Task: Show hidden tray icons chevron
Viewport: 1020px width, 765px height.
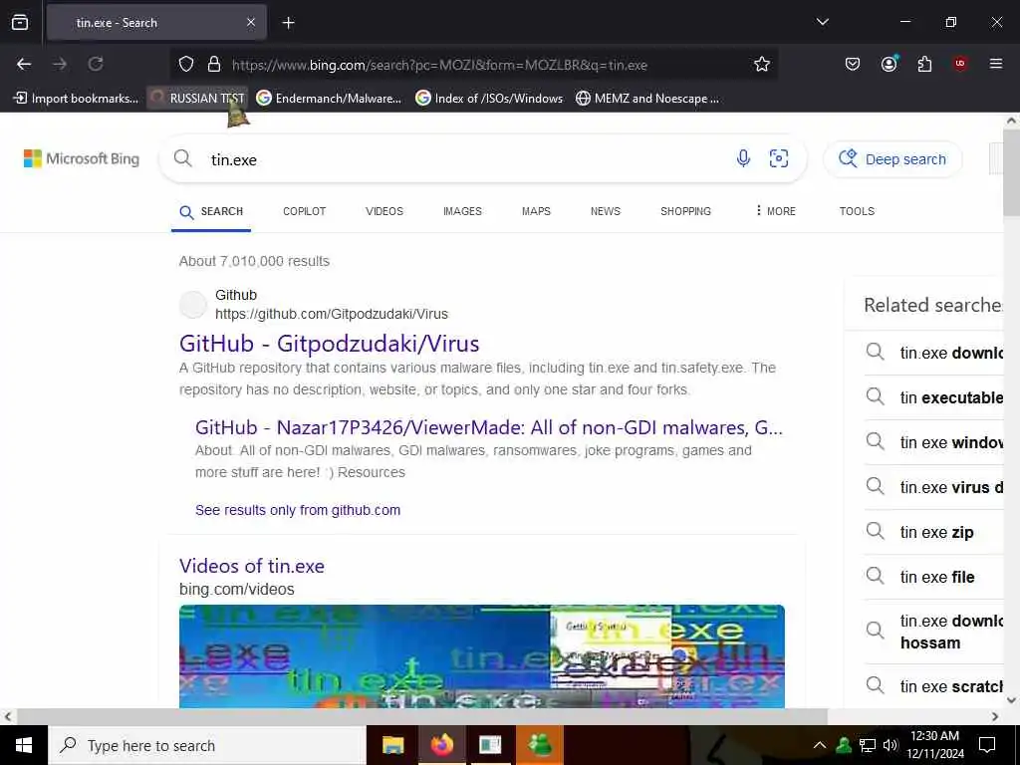Action: point(820,745)
